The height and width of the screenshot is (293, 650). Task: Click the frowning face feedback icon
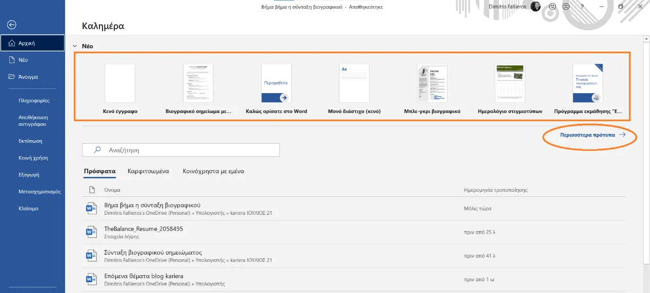pos(566,7)
